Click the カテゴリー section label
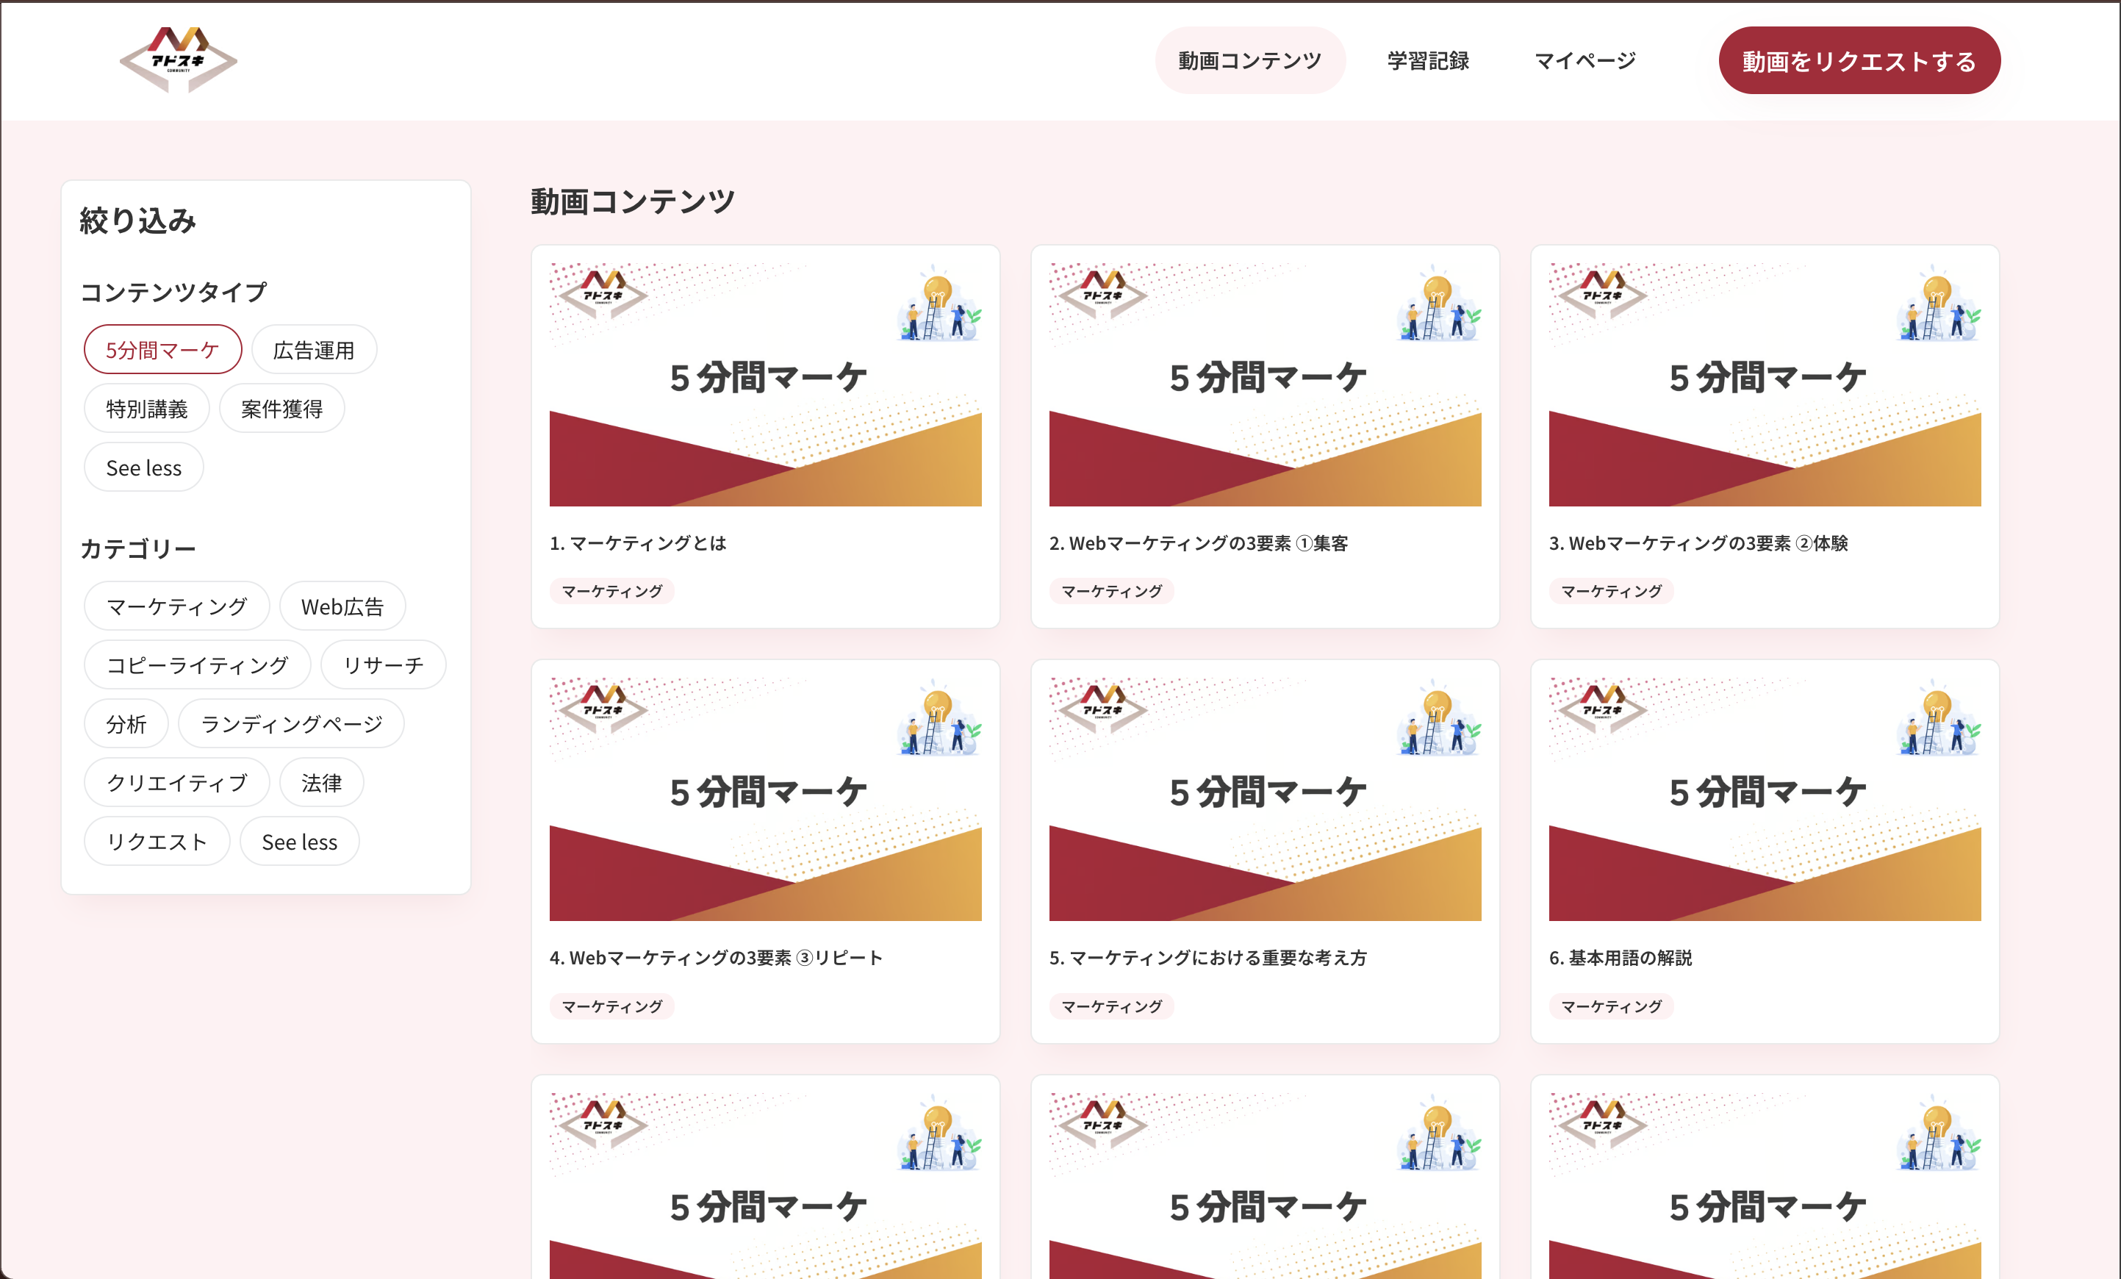 pos(137,548)
